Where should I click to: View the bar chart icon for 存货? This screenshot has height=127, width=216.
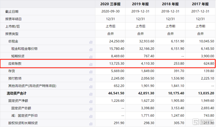tap(91, 71)
